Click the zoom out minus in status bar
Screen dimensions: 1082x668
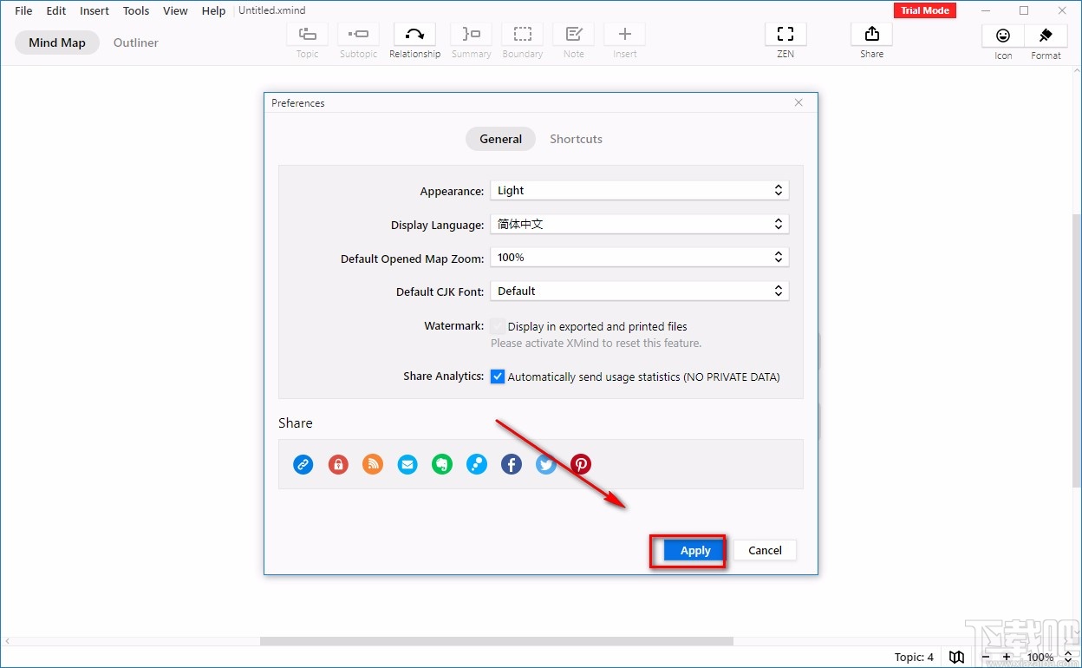coord(985,658)
